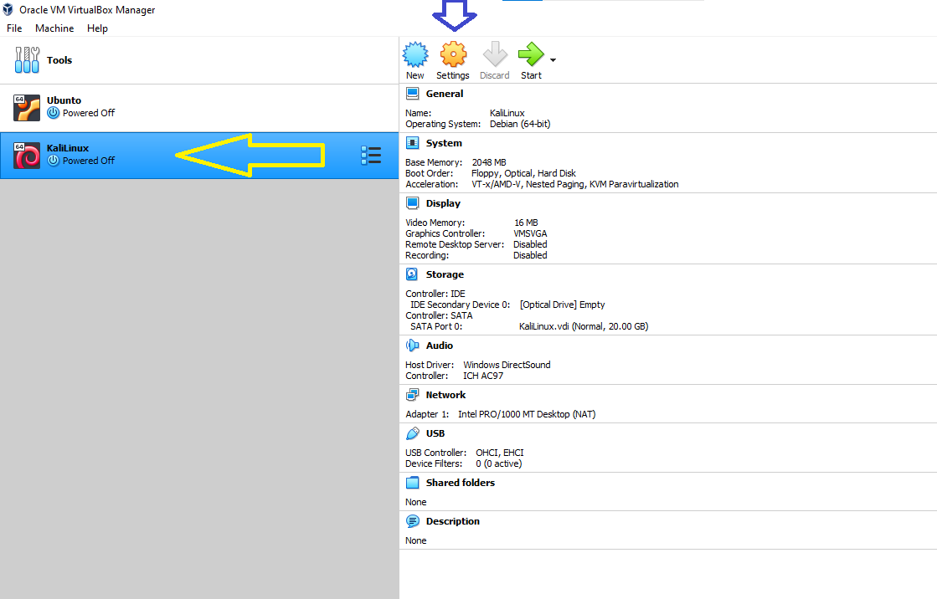This screenshot has width=937, height=599.
Task: Click the Acceleration value text
Action: [575, 185]
